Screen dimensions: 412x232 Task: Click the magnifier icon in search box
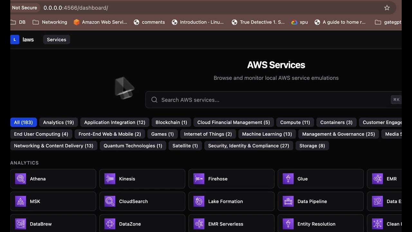(x=154, y=100)
